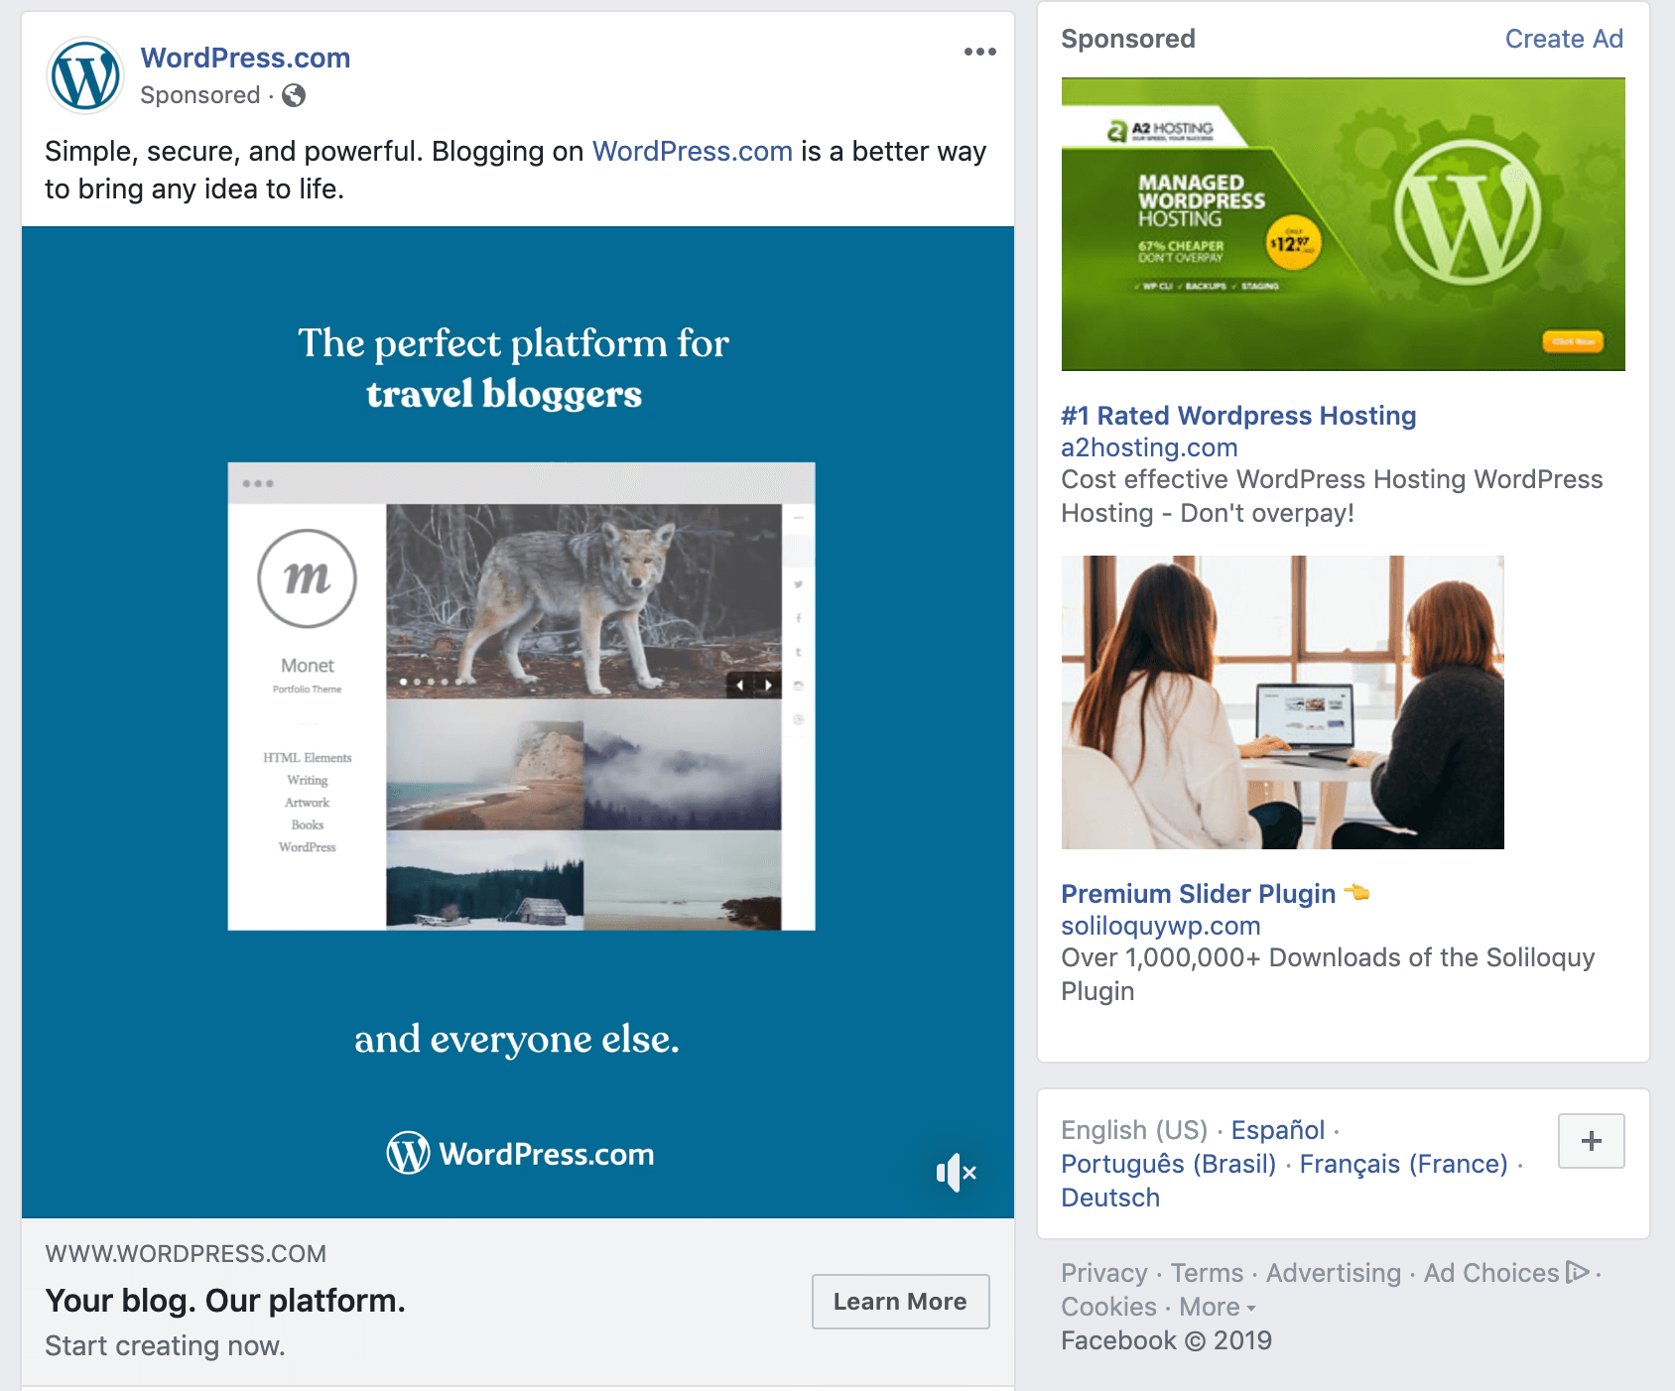Click the 'Start creating now.' description text
This screenshot has width=1675, height=1391.
click(165, 1345)
